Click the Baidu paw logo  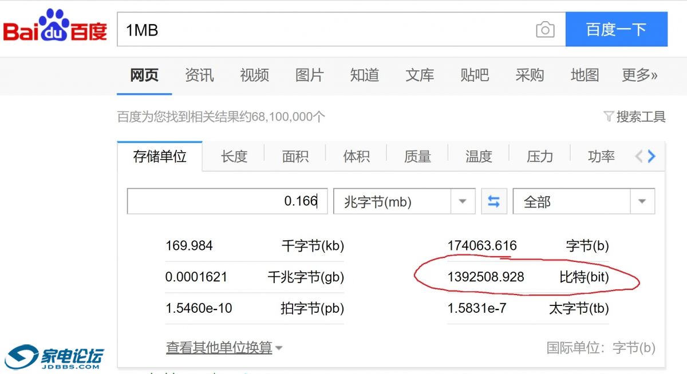55,26
